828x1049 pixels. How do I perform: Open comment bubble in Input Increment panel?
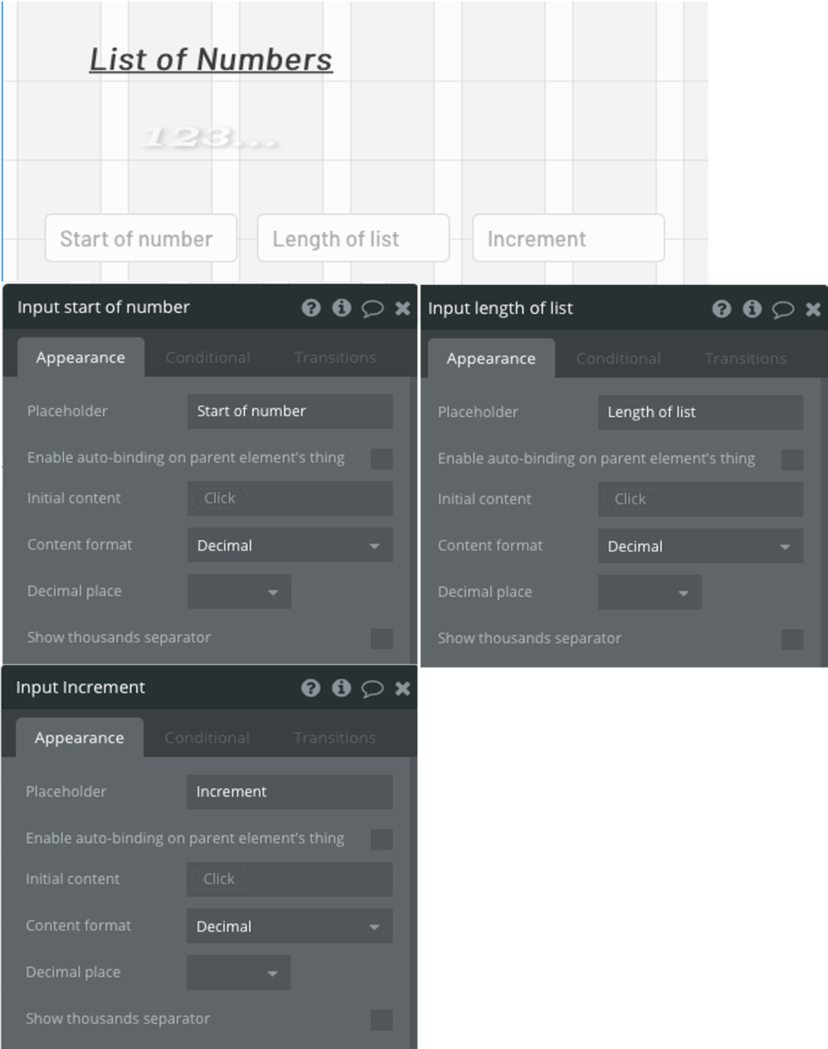[x=372, y=689]
